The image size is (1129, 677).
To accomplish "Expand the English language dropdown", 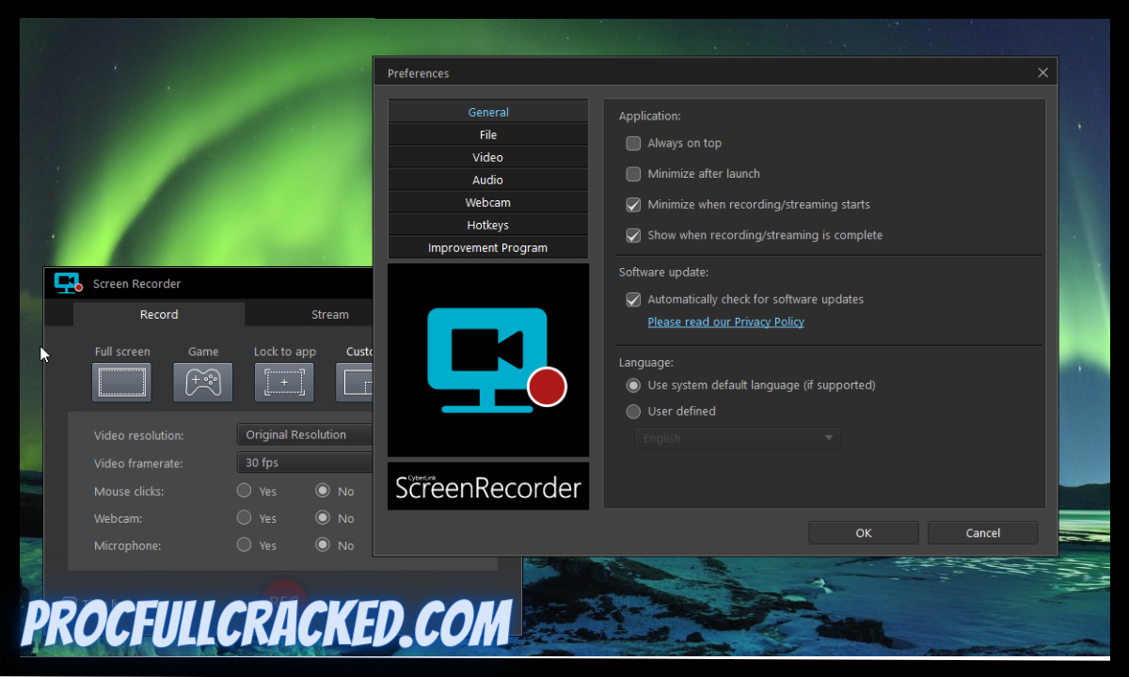I will [x=828, y=437].
